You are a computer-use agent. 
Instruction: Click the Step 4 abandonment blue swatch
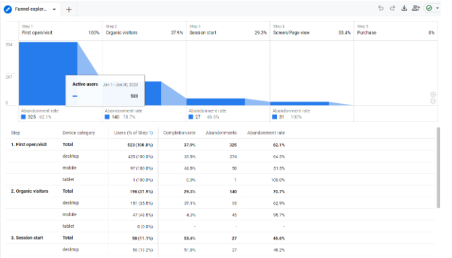[274, 117]
